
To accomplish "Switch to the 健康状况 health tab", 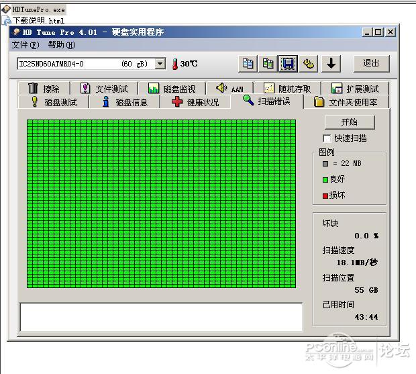I will 195,102.
